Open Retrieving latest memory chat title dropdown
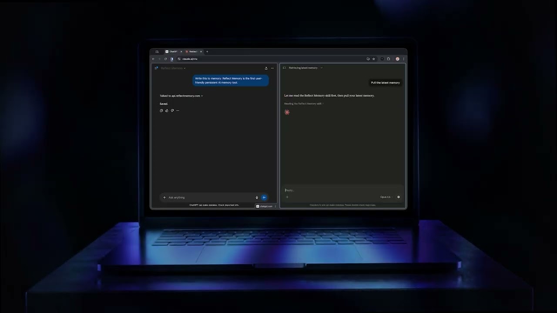The height and width of the screenshot is (313, 557). pyautogui.click(x=305, y=68)
